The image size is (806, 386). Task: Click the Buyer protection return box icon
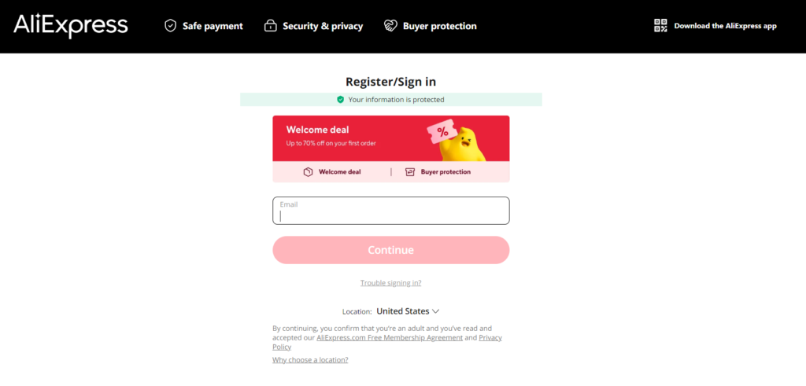coord(409,172)
